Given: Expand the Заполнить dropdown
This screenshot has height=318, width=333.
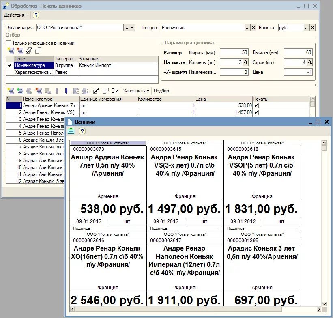Looking at the screenshot, I should click(x=136, y=91).
